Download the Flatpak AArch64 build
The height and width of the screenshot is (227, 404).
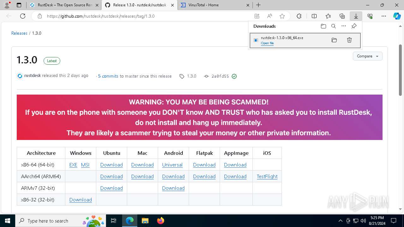(x=204, y=177)
